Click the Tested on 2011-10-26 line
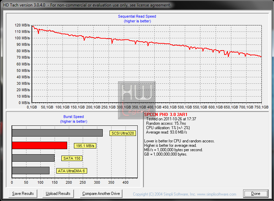 coord(171,119)
